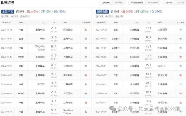Click the 胜 result badge in 北京国安 row
The height and width of the screenshot is (116, 186).
click(86, 93)
